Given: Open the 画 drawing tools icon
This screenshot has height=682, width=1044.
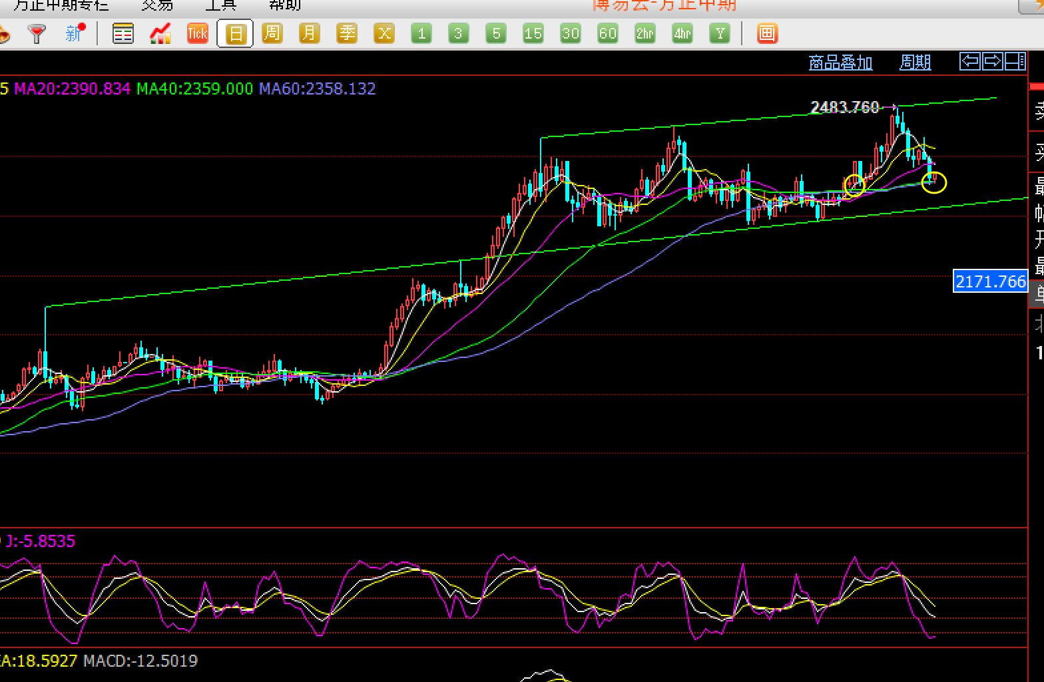Looking at the screenshot, I should (767, 33).
